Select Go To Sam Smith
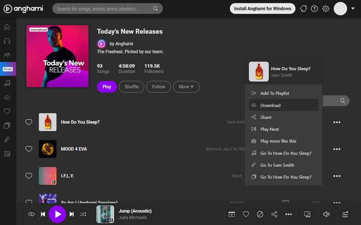Viewport: 361px width, 225px height. (x=283, y=165)
